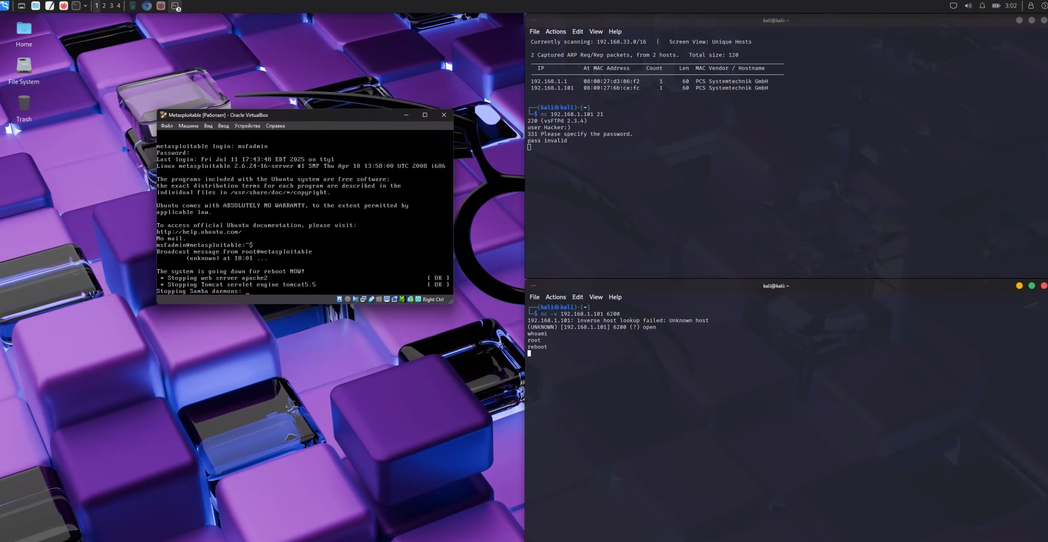The height and width of the screenshot is (542, 1048).
Task: Close the Metasploitable VirtualBox window
Action: [444, 115]
